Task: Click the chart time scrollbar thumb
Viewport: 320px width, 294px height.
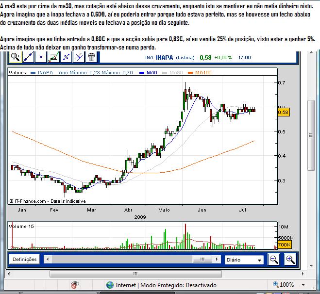Action: point(202,260)
